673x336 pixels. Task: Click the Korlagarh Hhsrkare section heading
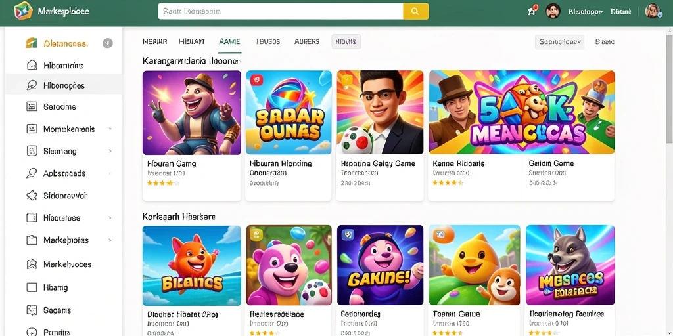click(x=179, y=217)
